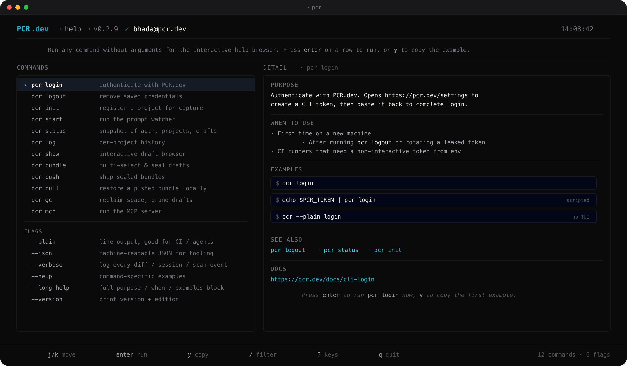The width and height of the screenshot is (627, 366).
Task: Click the '12 commands' status text
Action: point(556,354)
